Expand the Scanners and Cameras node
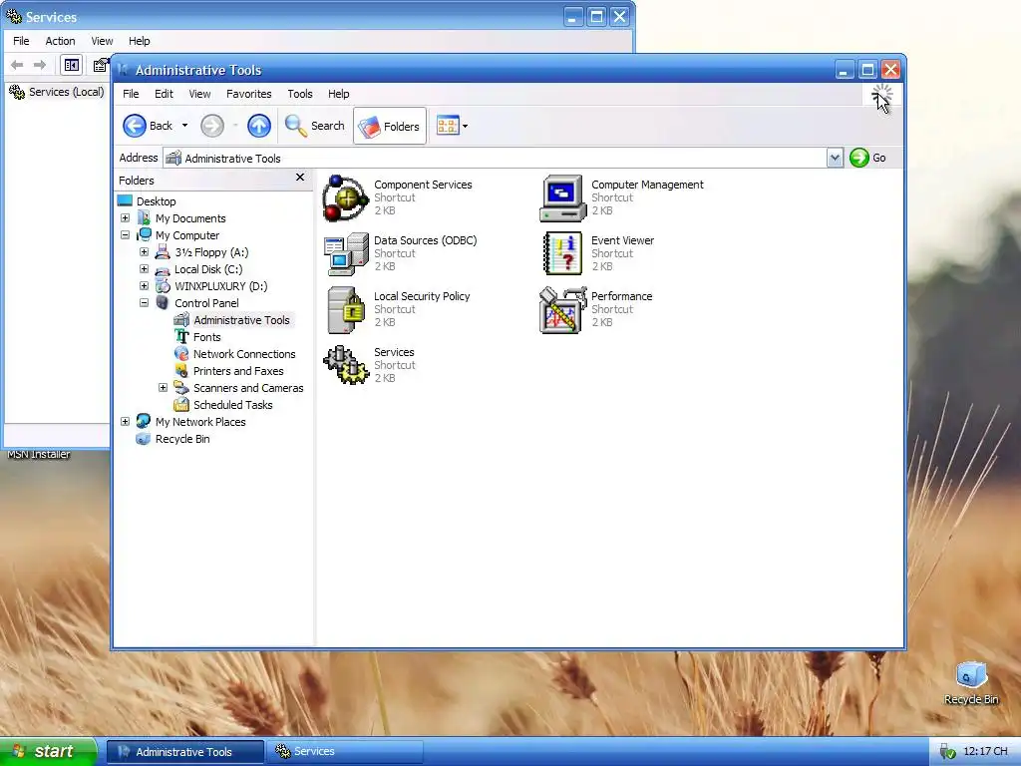 tap(163, 388)
